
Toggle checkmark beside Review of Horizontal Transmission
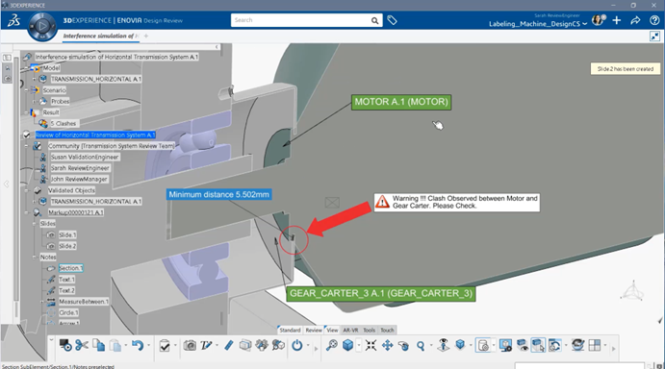26,135
